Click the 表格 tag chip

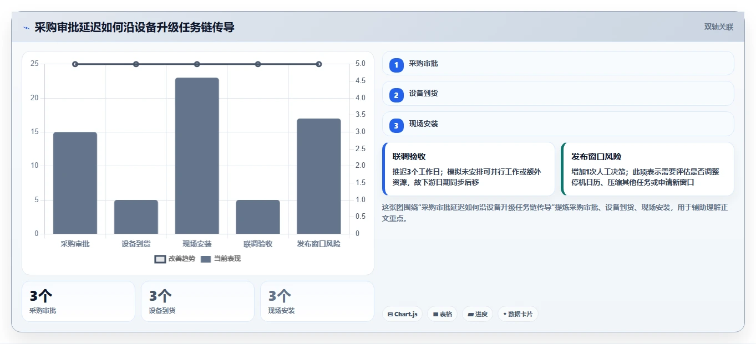(x=442, y=314)
